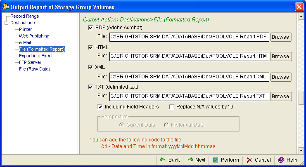Browse for the HTML file path
The width and height of the screenshot is (306, 167).
click(x=281, y=56)
